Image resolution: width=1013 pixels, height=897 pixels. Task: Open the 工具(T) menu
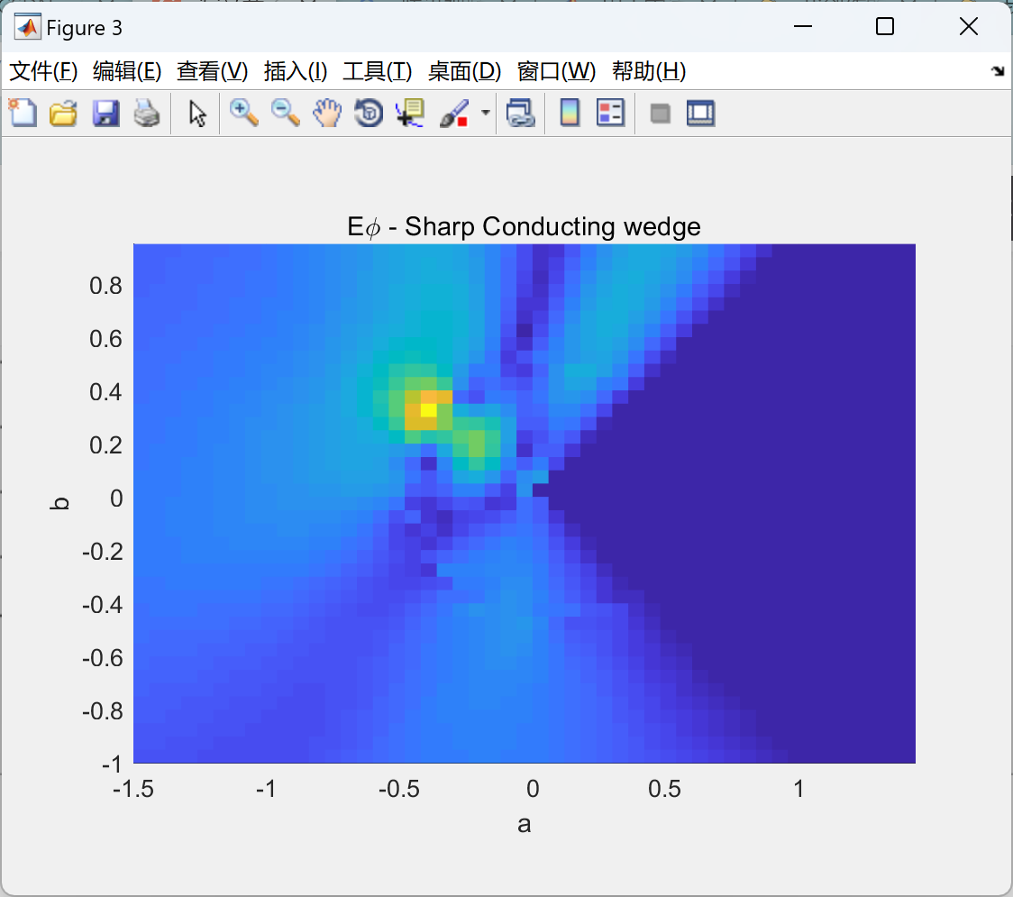pos(378,71)
